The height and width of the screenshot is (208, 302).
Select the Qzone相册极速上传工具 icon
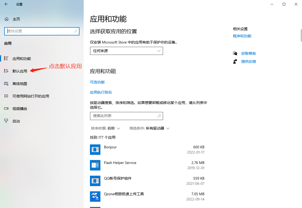coord(95,197)
